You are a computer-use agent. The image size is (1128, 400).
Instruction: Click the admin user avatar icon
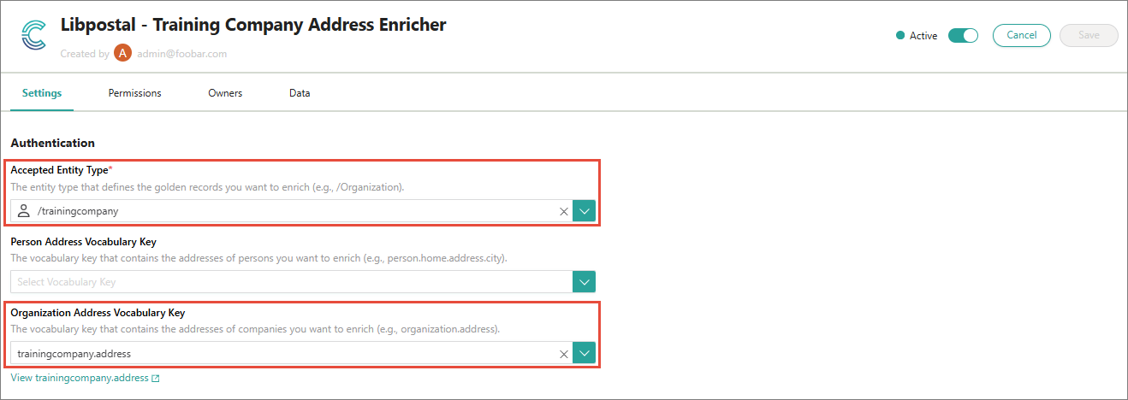pyautogui.click(x=122, y=53)
